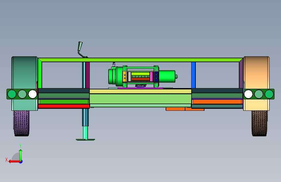Select the outermost green light on right bar
The width and height of the screenshot is (281, 182).
(269, 94)
